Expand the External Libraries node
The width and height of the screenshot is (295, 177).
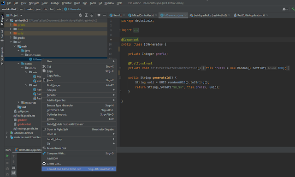[x=7, y=133]
